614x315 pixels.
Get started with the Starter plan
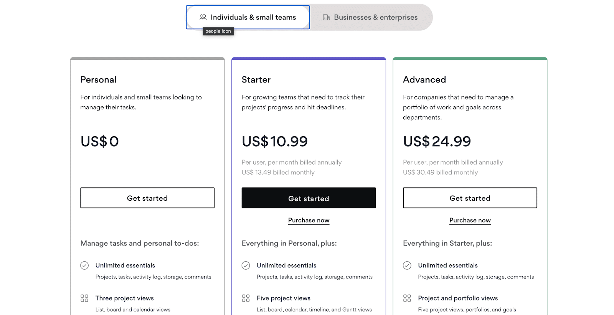(309, 198)
